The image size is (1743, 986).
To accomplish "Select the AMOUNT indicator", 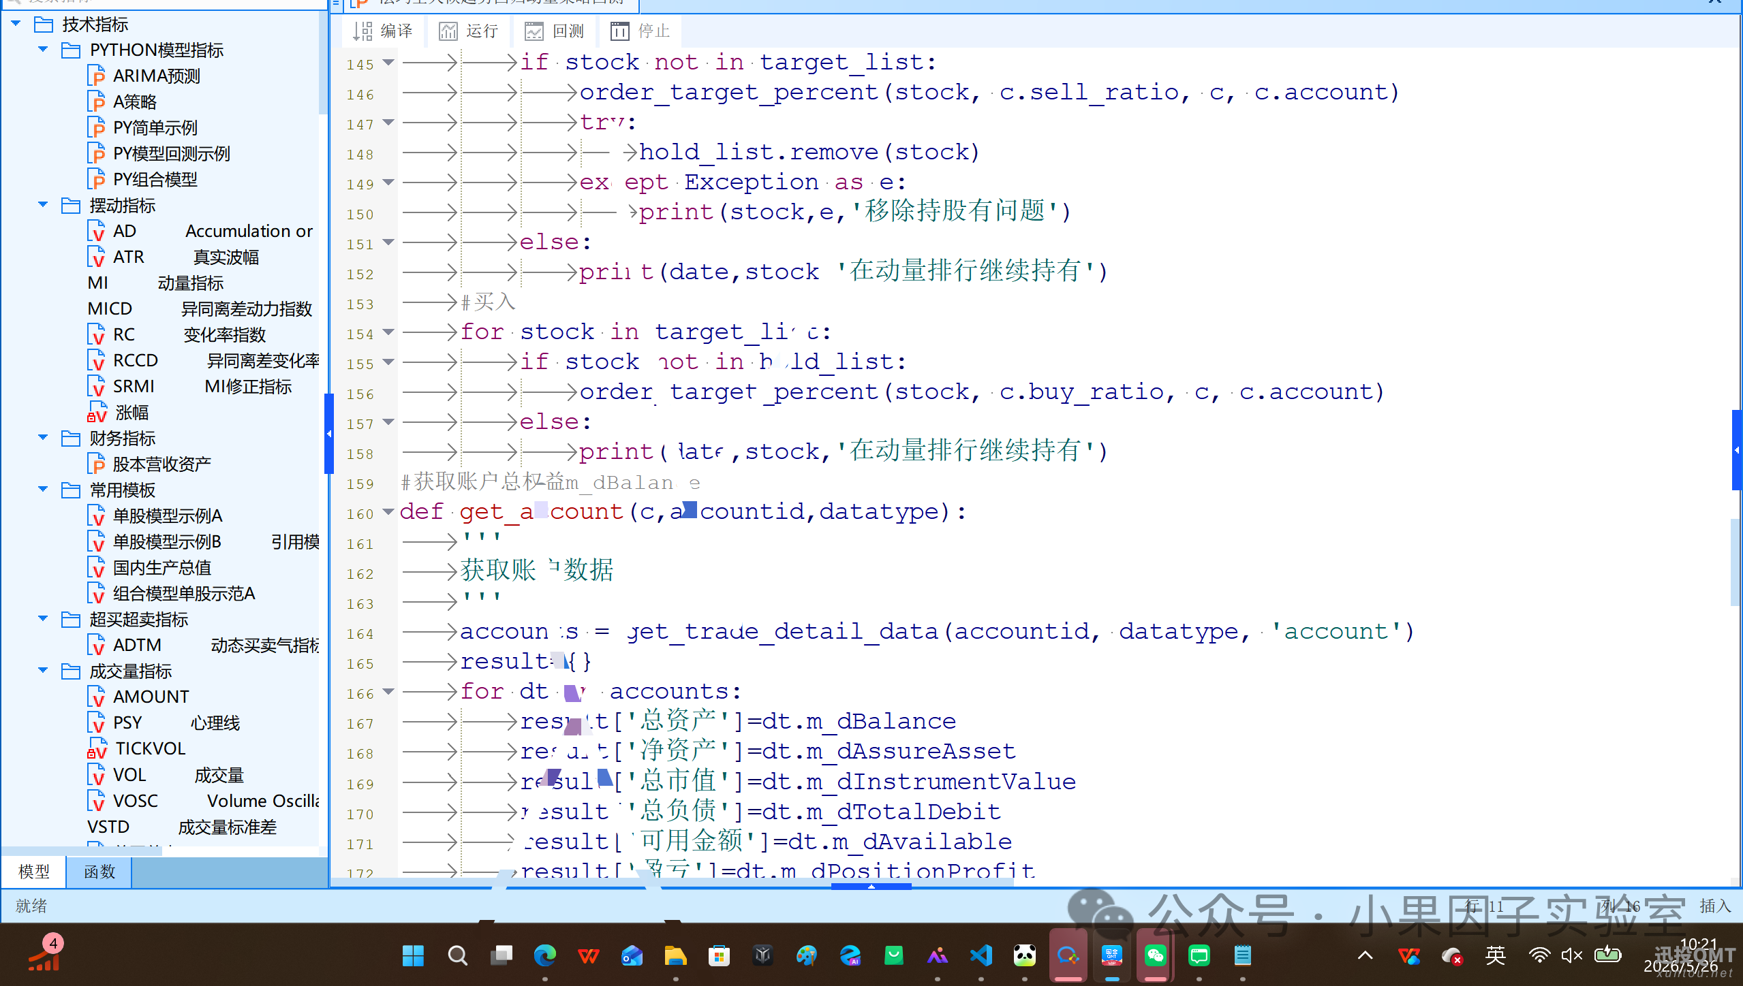I will [x=139, y=697].
